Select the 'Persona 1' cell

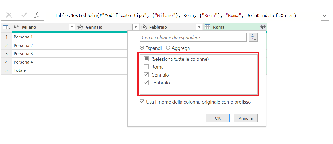click(x=44, y=37)
